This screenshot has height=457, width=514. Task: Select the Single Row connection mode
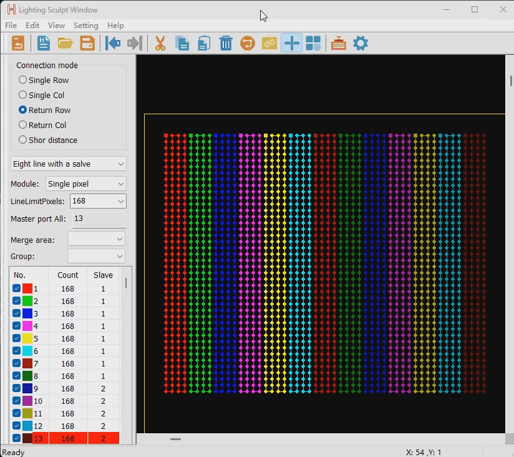(x=22, y=80)
